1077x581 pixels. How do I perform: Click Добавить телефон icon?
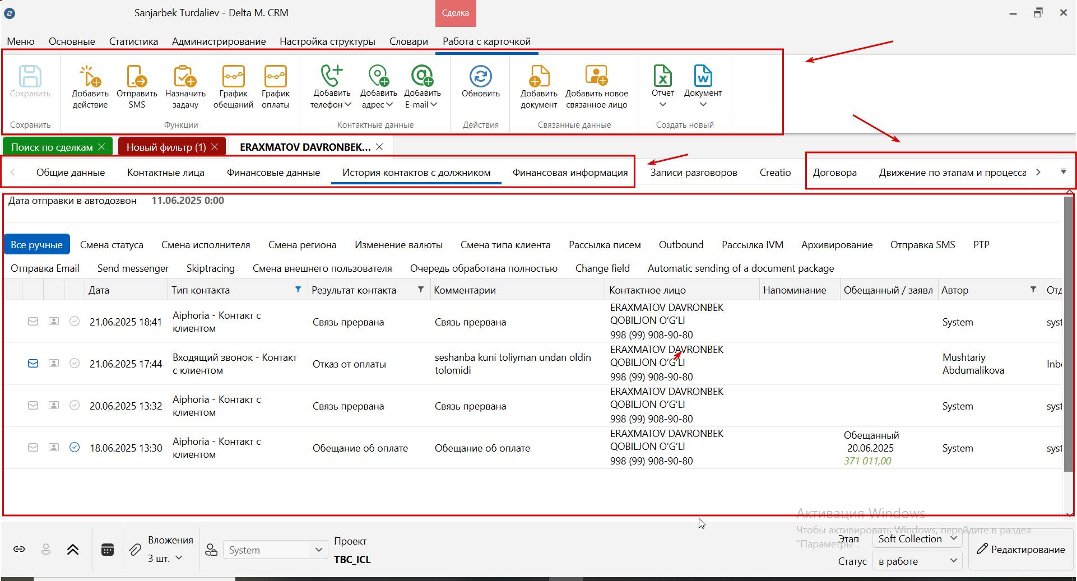click(332, 76)
